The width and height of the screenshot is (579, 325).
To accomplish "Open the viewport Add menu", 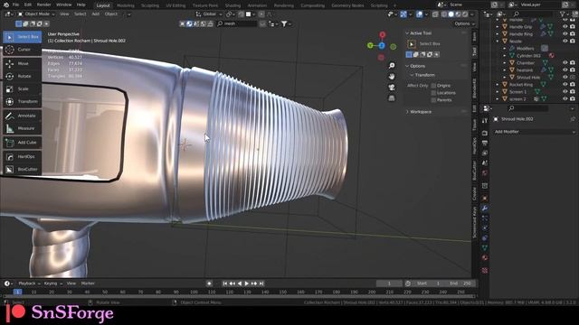I will [x=95, y=14].
